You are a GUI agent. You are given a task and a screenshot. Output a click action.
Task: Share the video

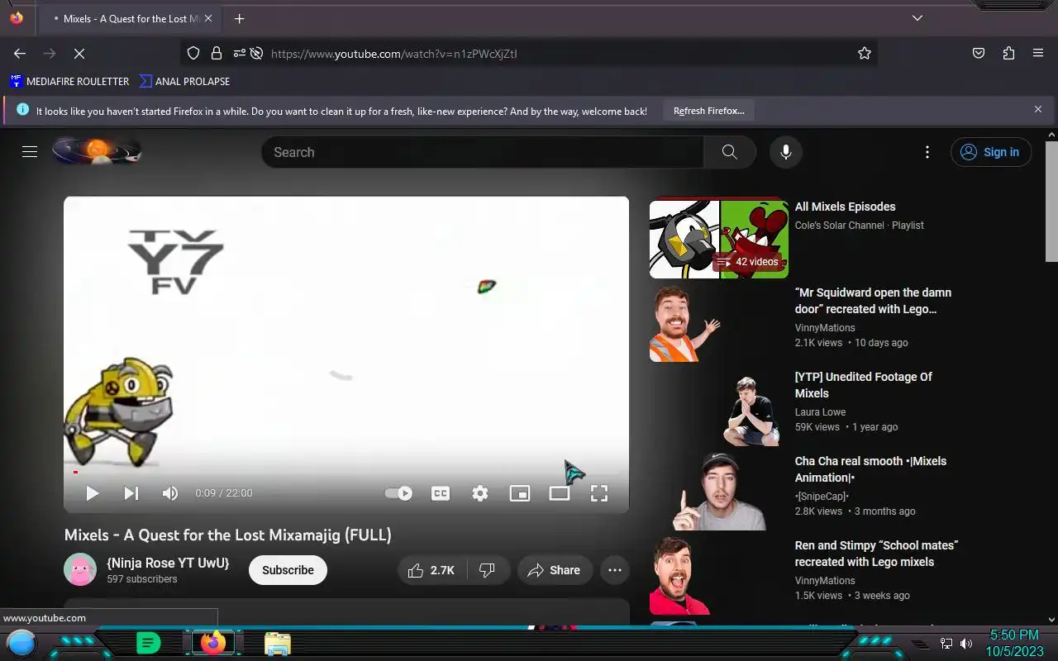(555, 570)
